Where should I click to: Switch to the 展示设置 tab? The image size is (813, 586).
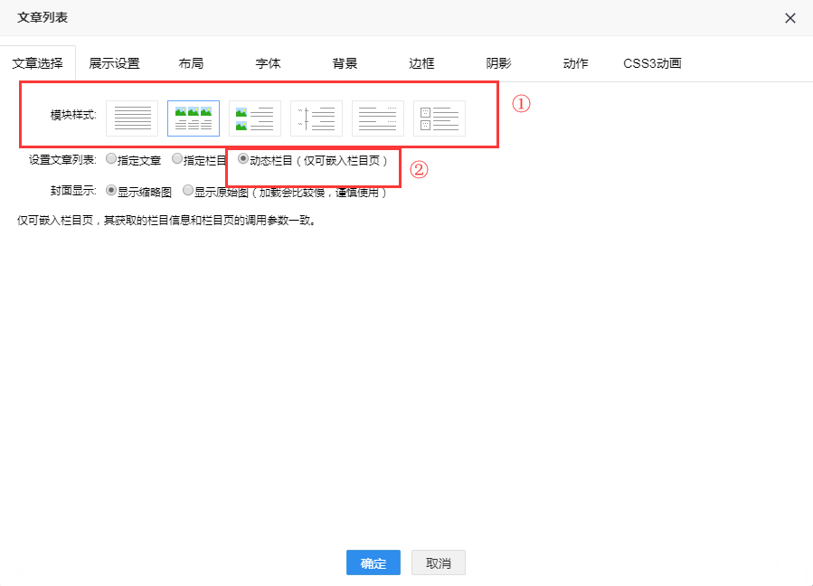coord(114,63)
